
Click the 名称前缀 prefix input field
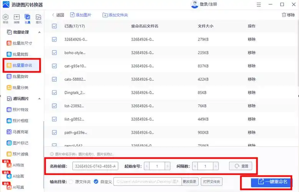(x=95, y=166)
